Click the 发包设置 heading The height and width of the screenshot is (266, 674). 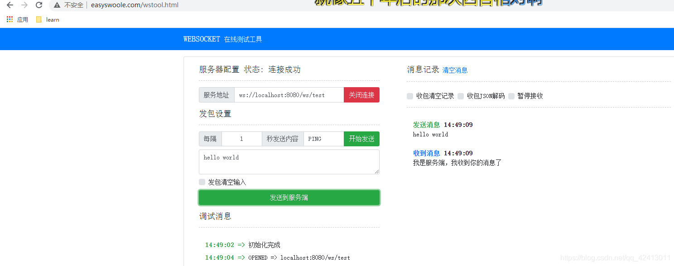(215, 114)
